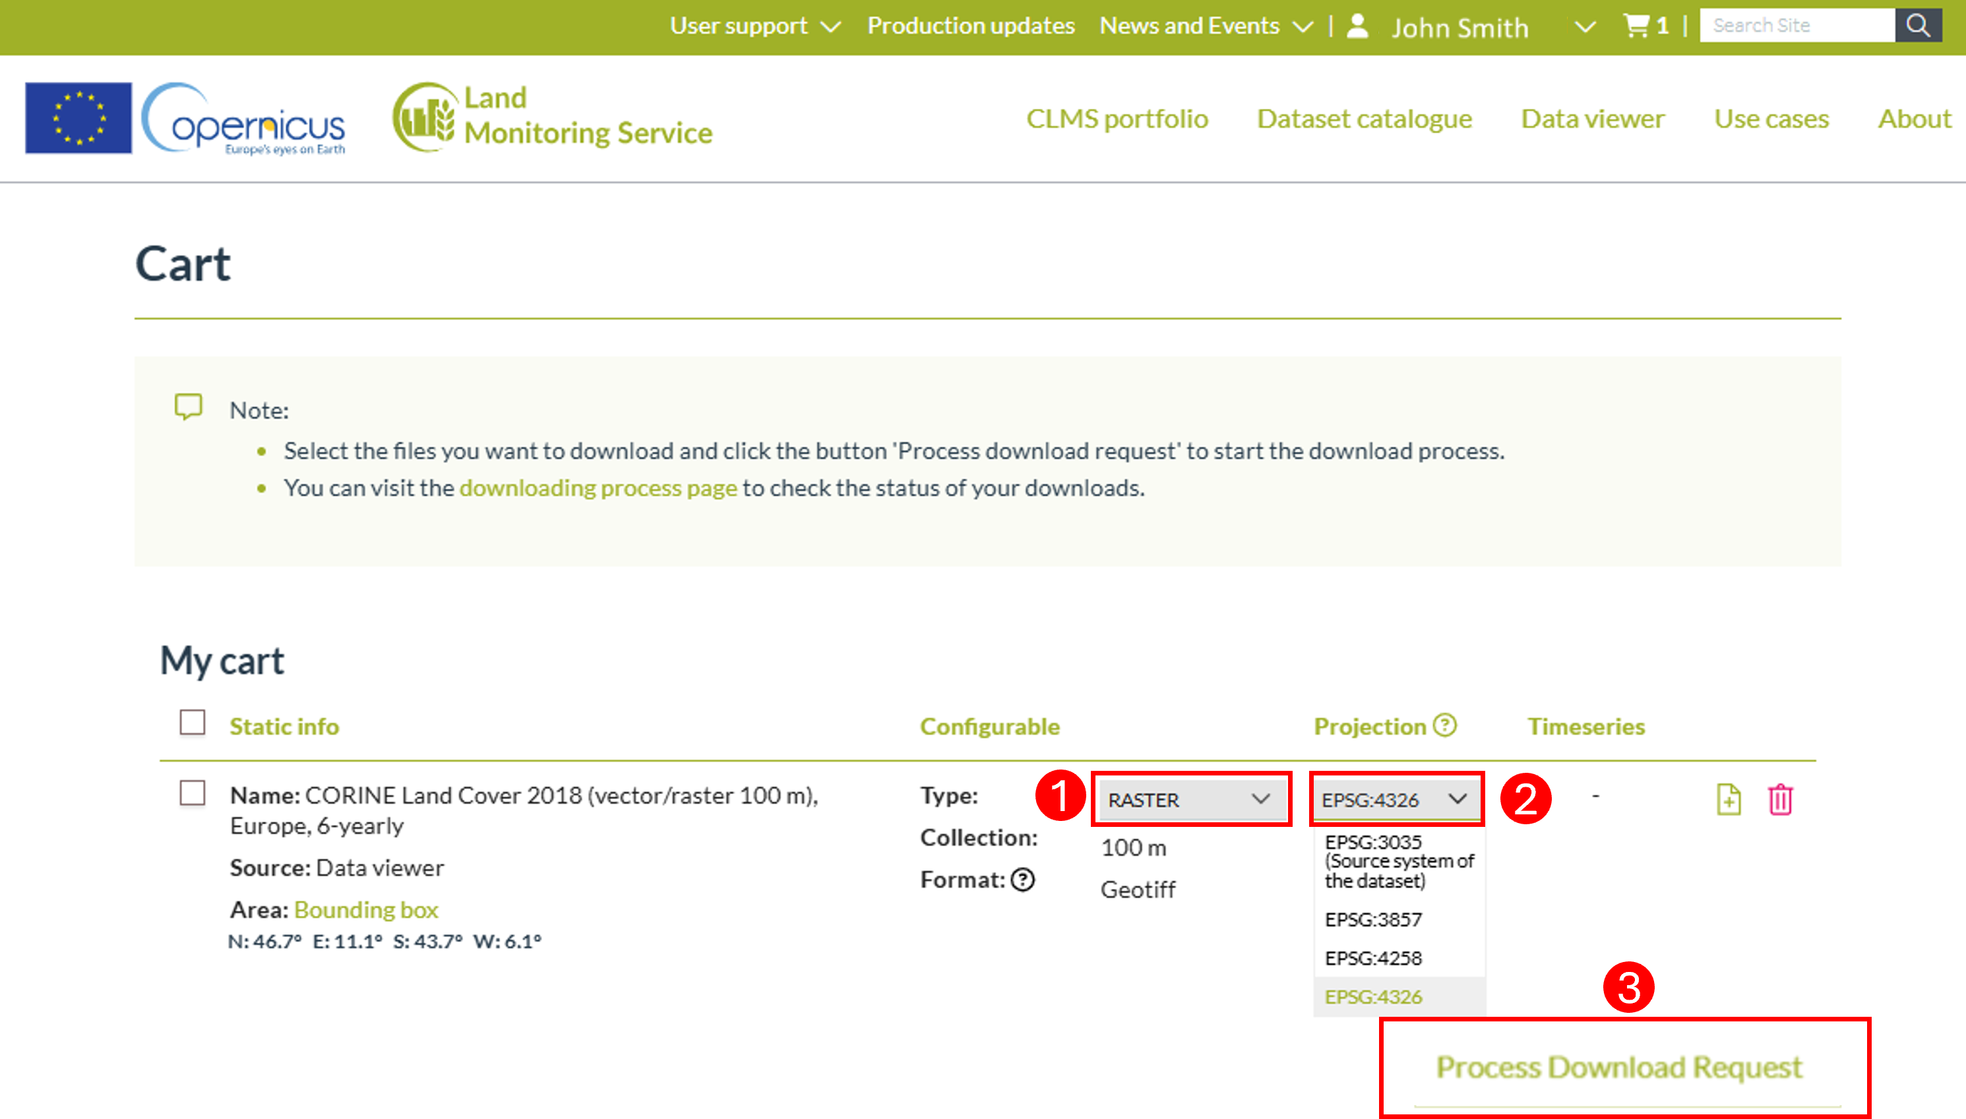Delete the CORINE item with trash icon
The image size is (1966, 1119).
tap(1780, 799)
